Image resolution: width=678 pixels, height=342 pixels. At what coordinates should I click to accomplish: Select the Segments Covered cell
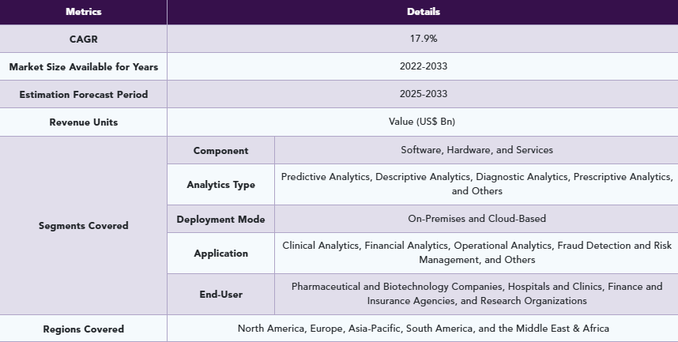pyautogui.click(x=83, y=226)
